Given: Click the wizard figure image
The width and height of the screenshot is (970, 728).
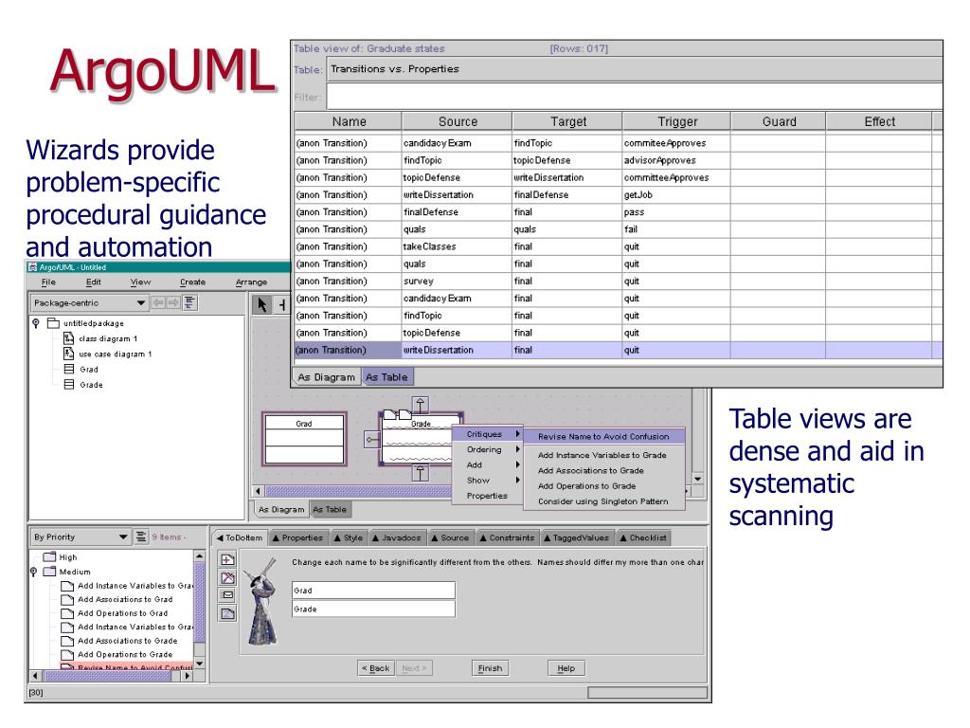Looking at the screenshot, I should click(x=263, y=600).
